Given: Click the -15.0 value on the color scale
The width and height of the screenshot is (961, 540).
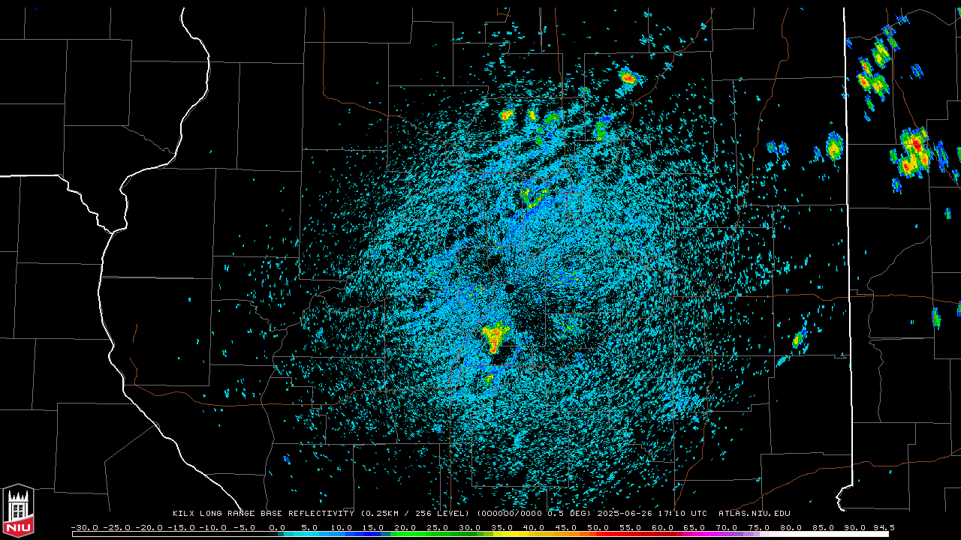Looking at the screenshot, I should pos(180,527).
